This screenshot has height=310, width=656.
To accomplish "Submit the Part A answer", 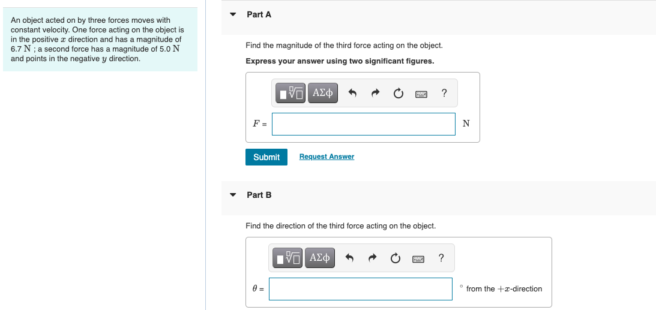I will pos(266,157).
